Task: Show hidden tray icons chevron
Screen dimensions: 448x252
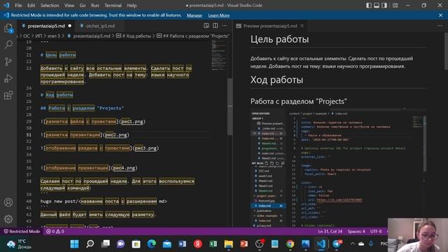Action: 353,244
